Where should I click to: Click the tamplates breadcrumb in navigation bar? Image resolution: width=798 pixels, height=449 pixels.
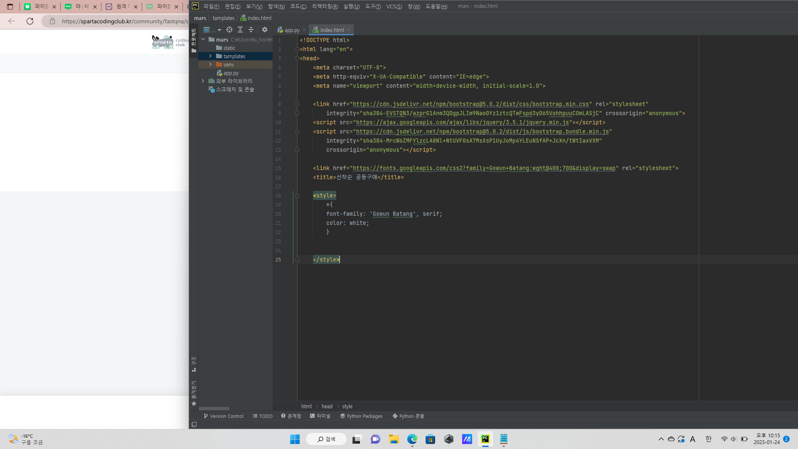224,18
